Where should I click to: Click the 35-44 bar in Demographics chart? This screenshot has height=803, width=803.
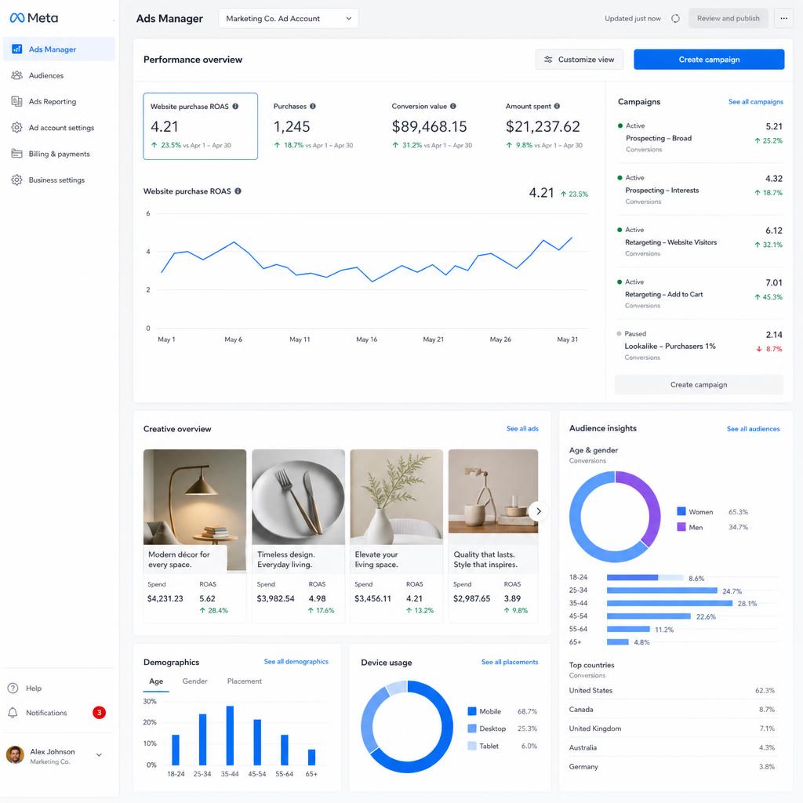click(x=230, y=736)
